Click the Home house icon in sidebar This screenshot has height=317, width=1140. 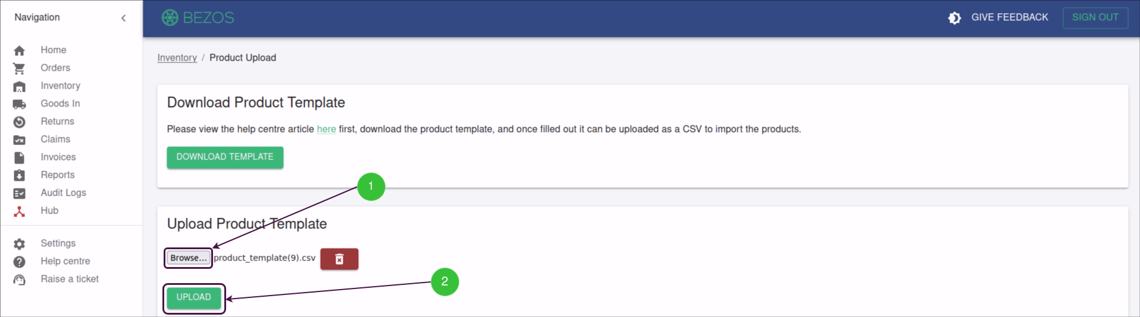pyautogui.click(x=19, y=51)
